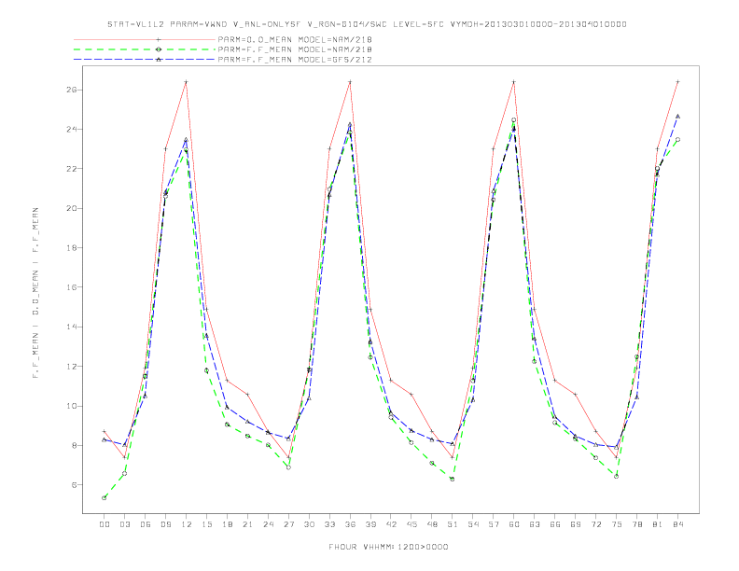739x571 pixels.
Task: Click the vertical y-axis label F.F_MEAN | O.O_MEAN
Action: [x=35, y=293]
